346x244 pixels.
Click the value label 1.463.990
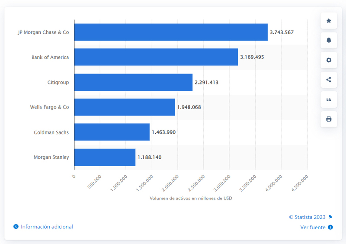164,132
